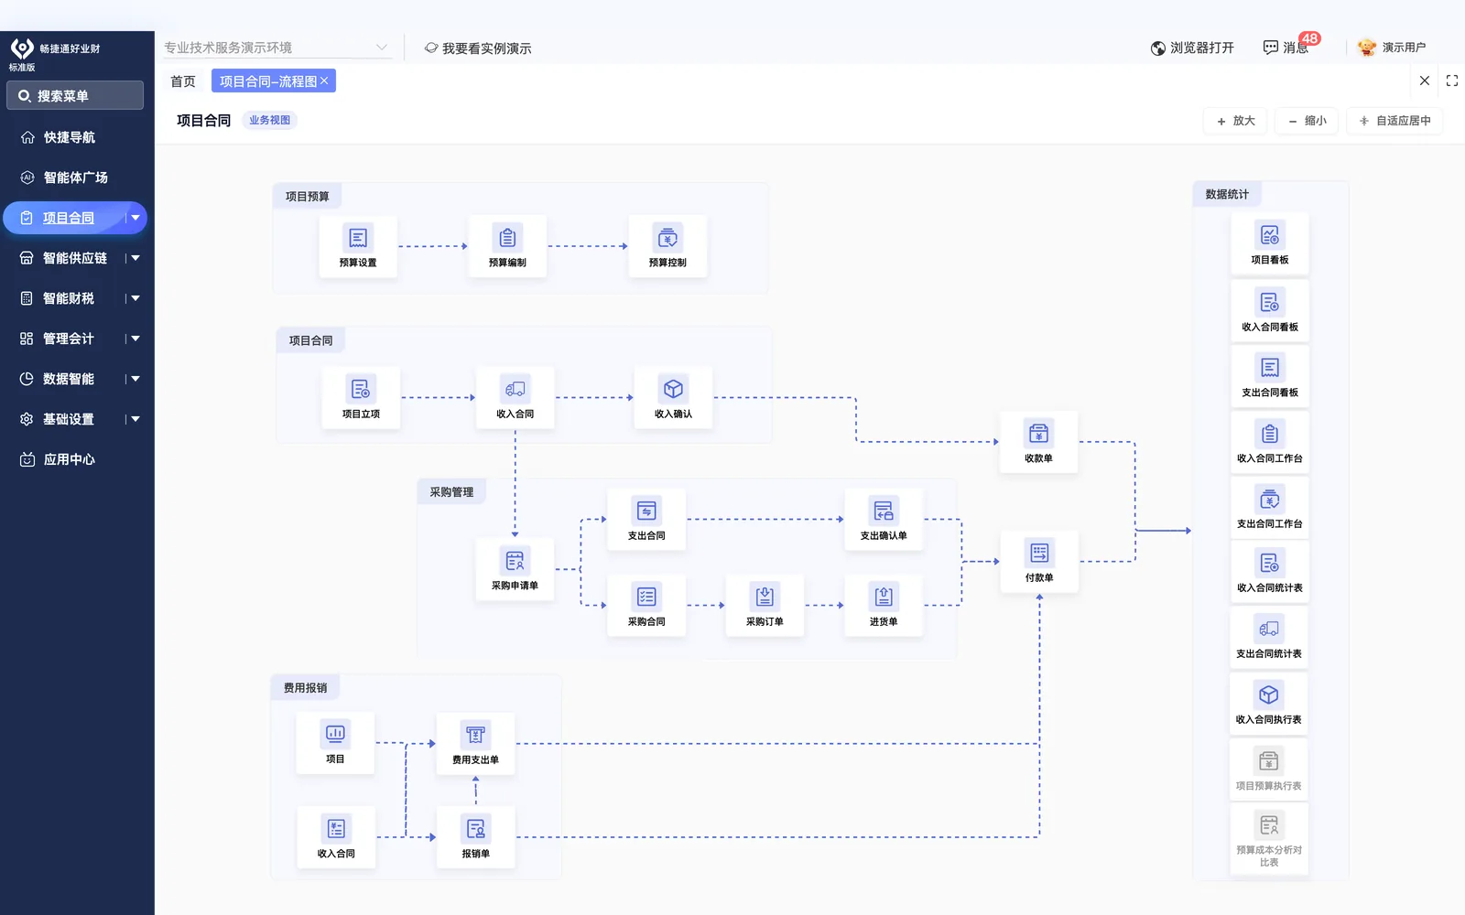Expand the 项目合同 sidebar menu arrow
Image resolution: width=1465 pixels, height=915 pixels.
pos(136,218)
